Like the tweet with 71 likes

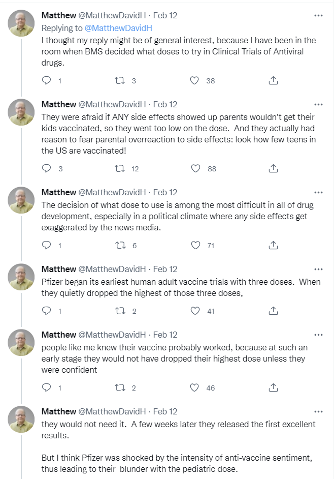[195, 245]
